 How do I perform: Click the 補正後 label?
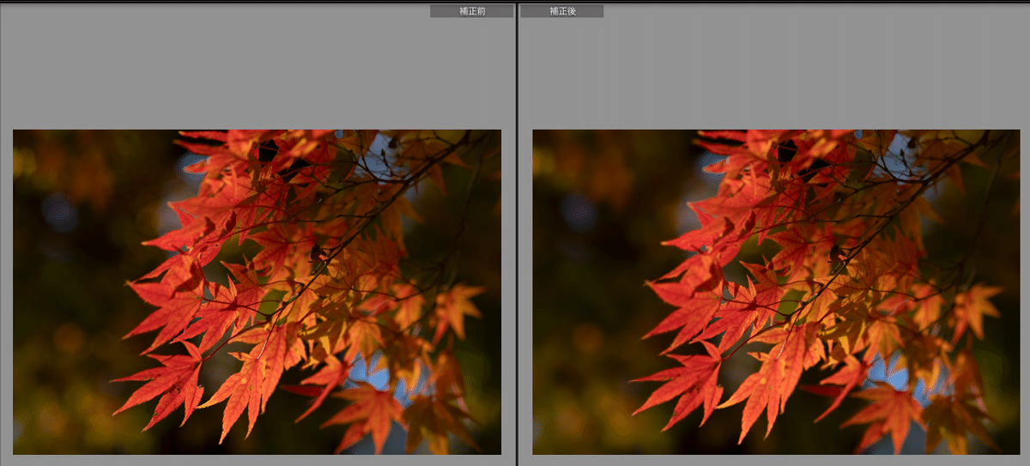pos(561,11)
